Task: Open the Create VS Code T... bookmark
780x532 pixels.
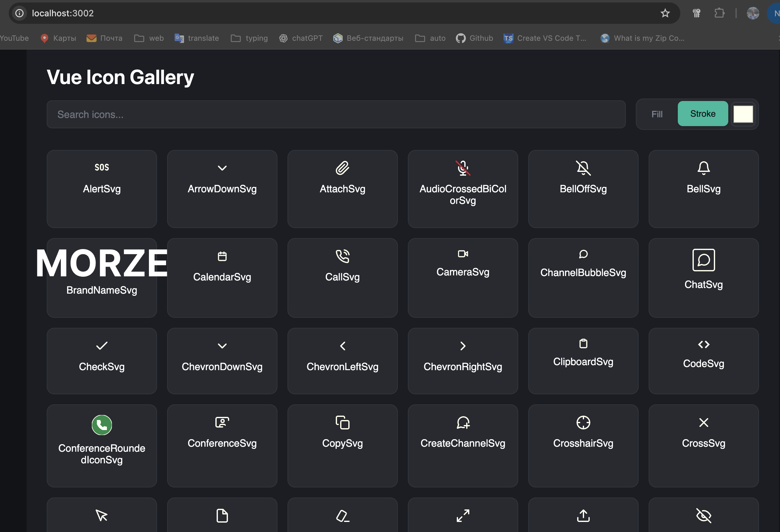Action: click(545, 38)
